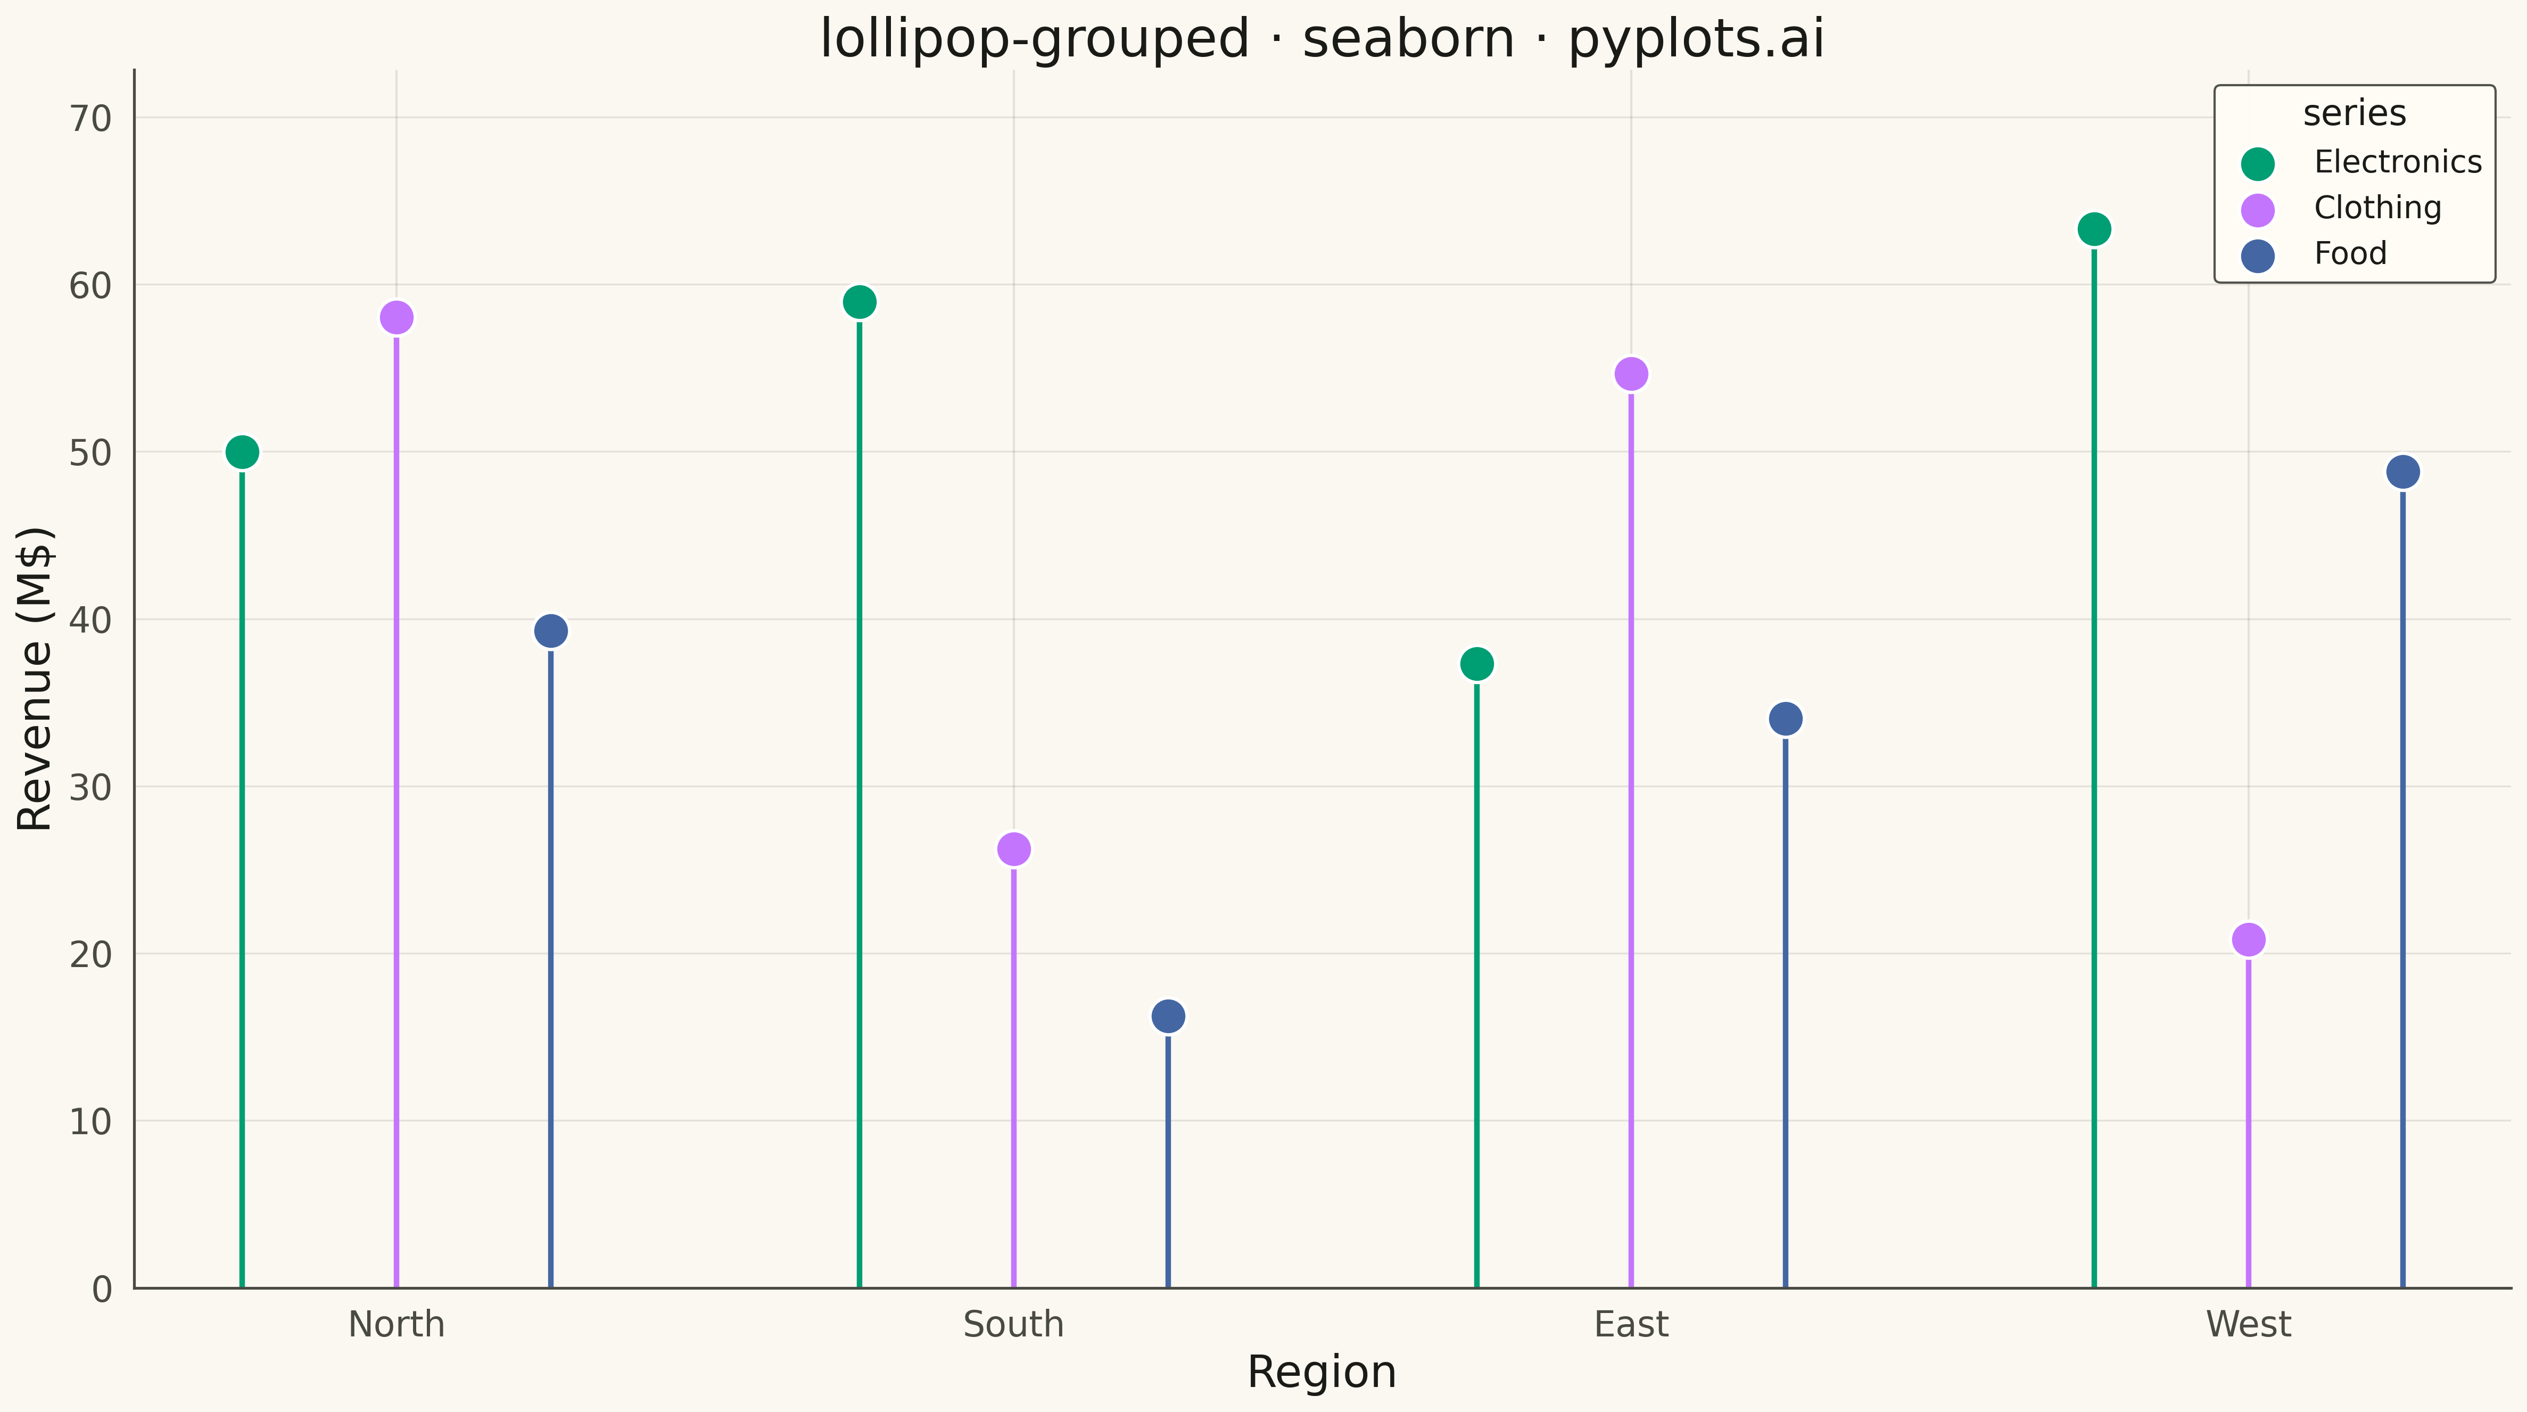Click the chart title text
This screenshot has width=2527, height=1412.
pos(1323,39)
